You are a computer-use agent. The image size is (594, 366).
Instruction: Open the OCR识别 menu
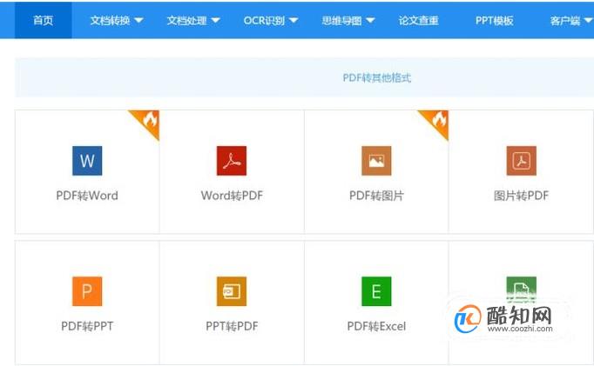[271, 20]
